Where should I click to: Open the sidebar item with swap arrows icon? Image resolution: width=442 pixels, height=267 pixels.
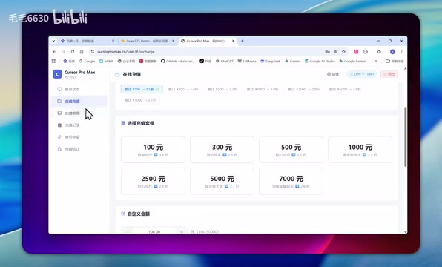79,137
